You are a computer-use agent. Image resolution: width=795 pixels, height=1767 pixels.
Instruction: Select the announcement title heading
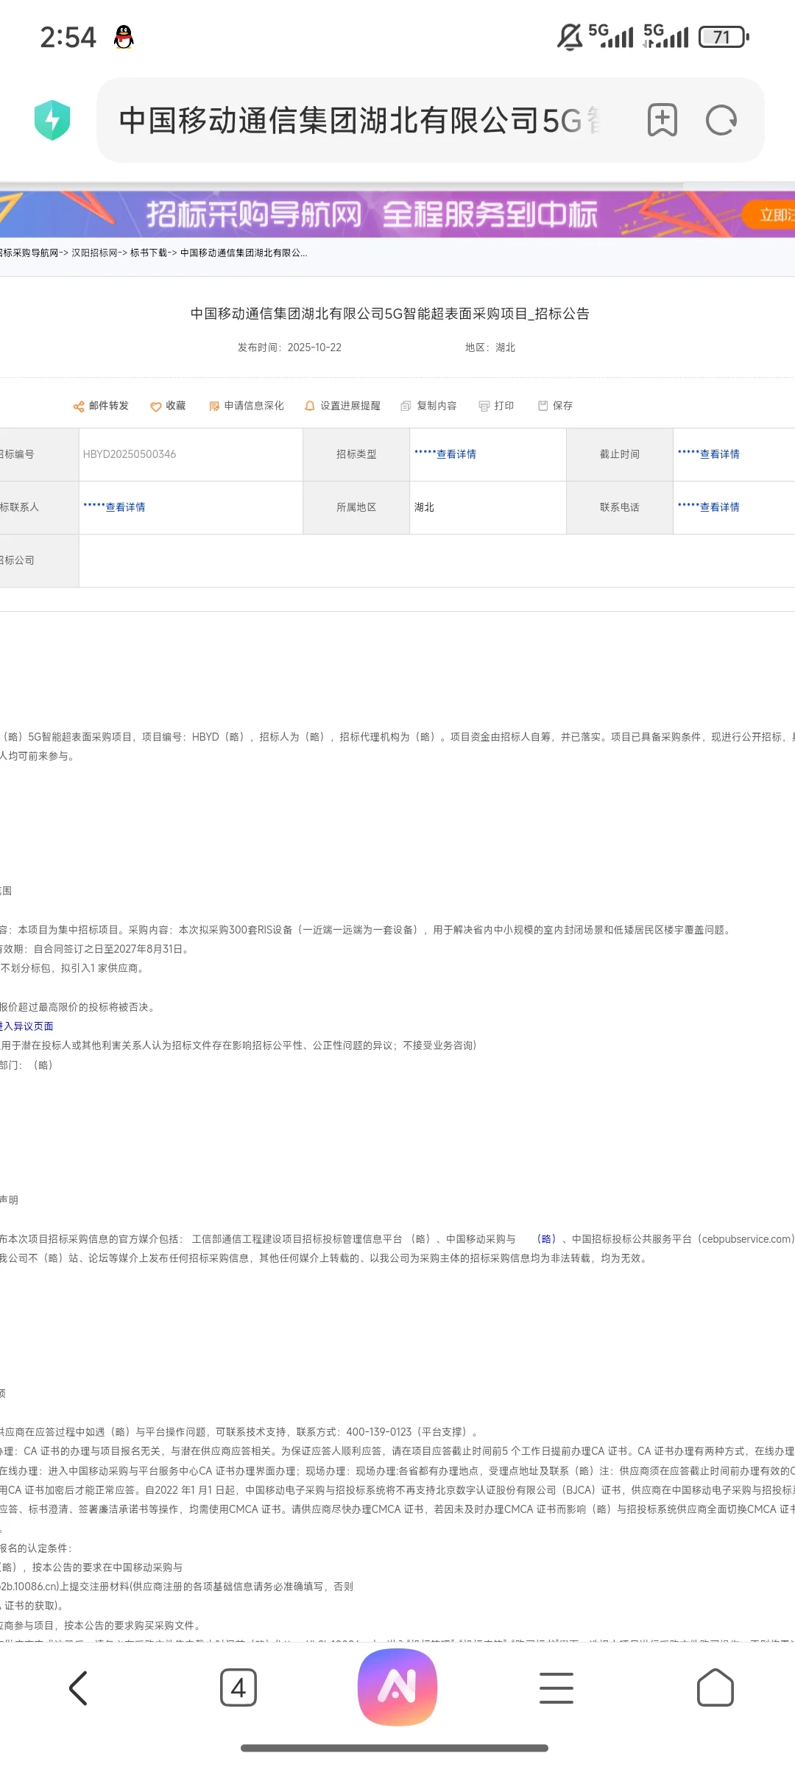(x=390, y=314)
